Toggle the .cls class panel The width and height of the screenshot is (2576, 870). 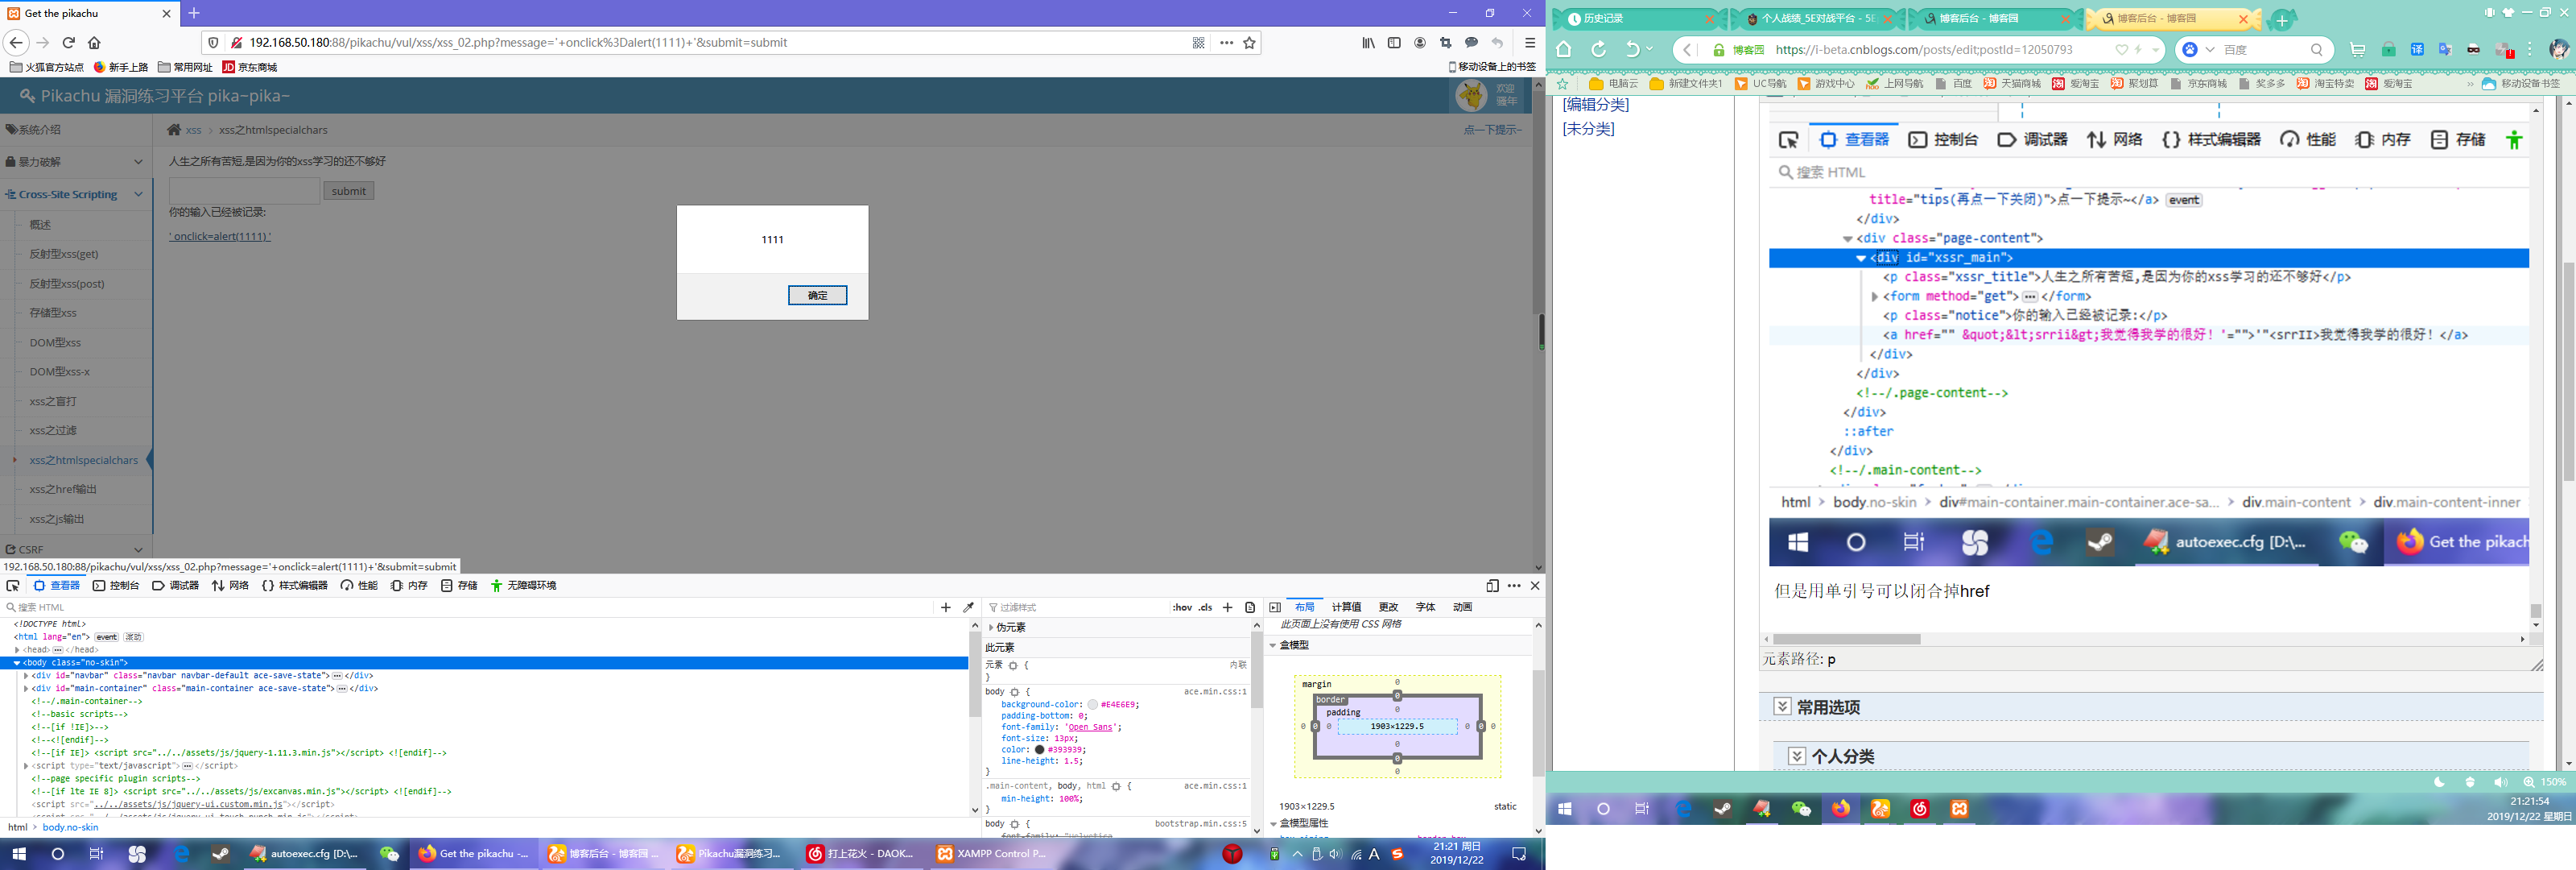tap(1205, 607)
